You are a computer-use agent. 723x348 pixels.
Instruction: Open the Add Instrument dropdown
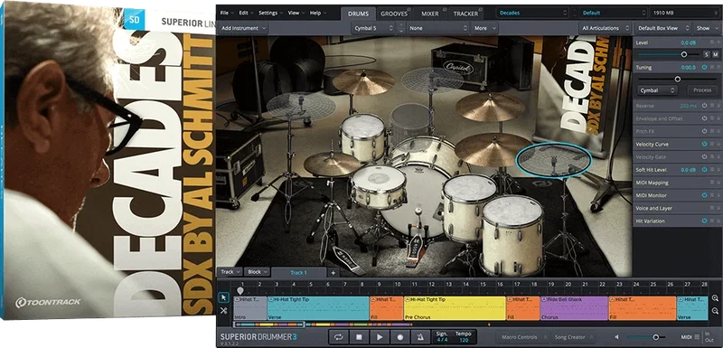point(243,28)
